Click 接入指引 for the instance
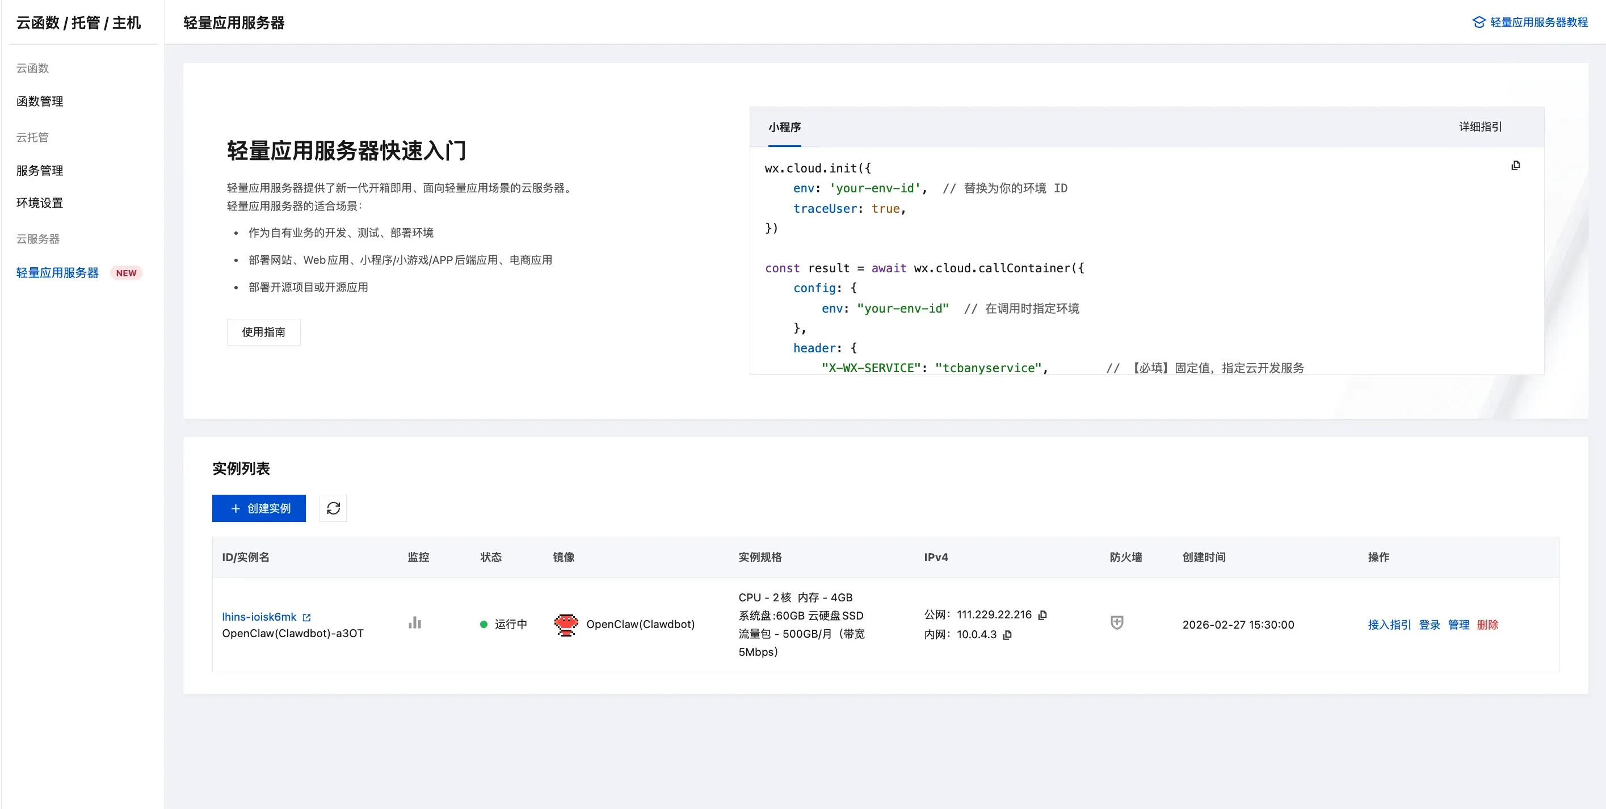 [1389, 625]
